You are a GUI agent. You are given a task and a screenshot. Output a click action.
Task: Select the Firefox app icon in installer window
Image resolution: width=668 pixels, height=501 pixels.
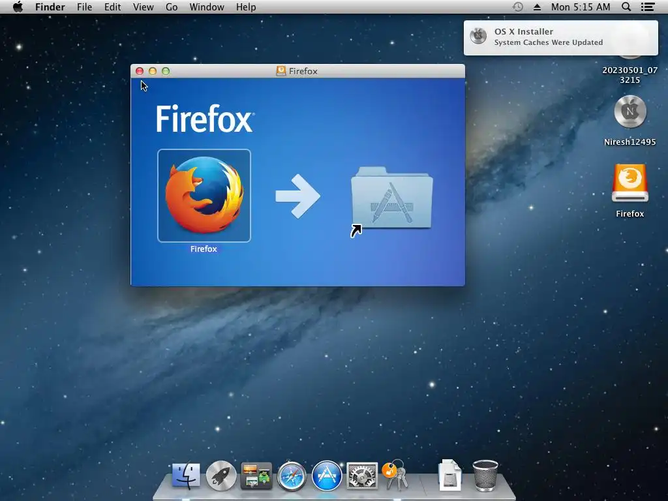204,196
